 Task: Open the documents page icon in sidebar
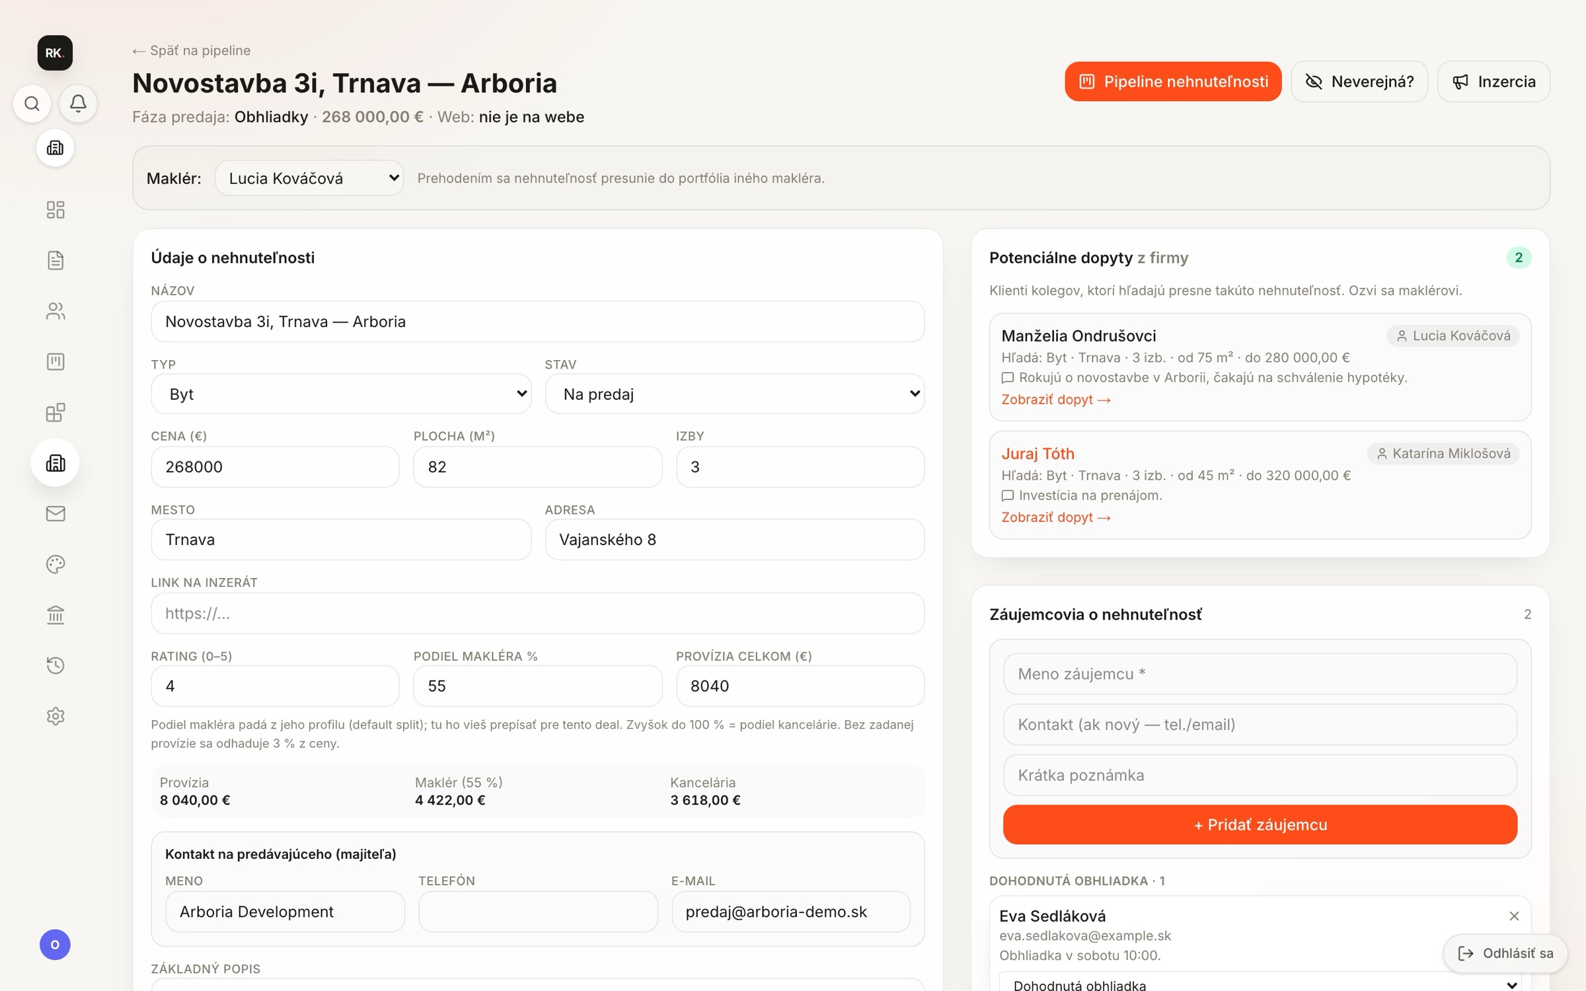coord(56,260)
